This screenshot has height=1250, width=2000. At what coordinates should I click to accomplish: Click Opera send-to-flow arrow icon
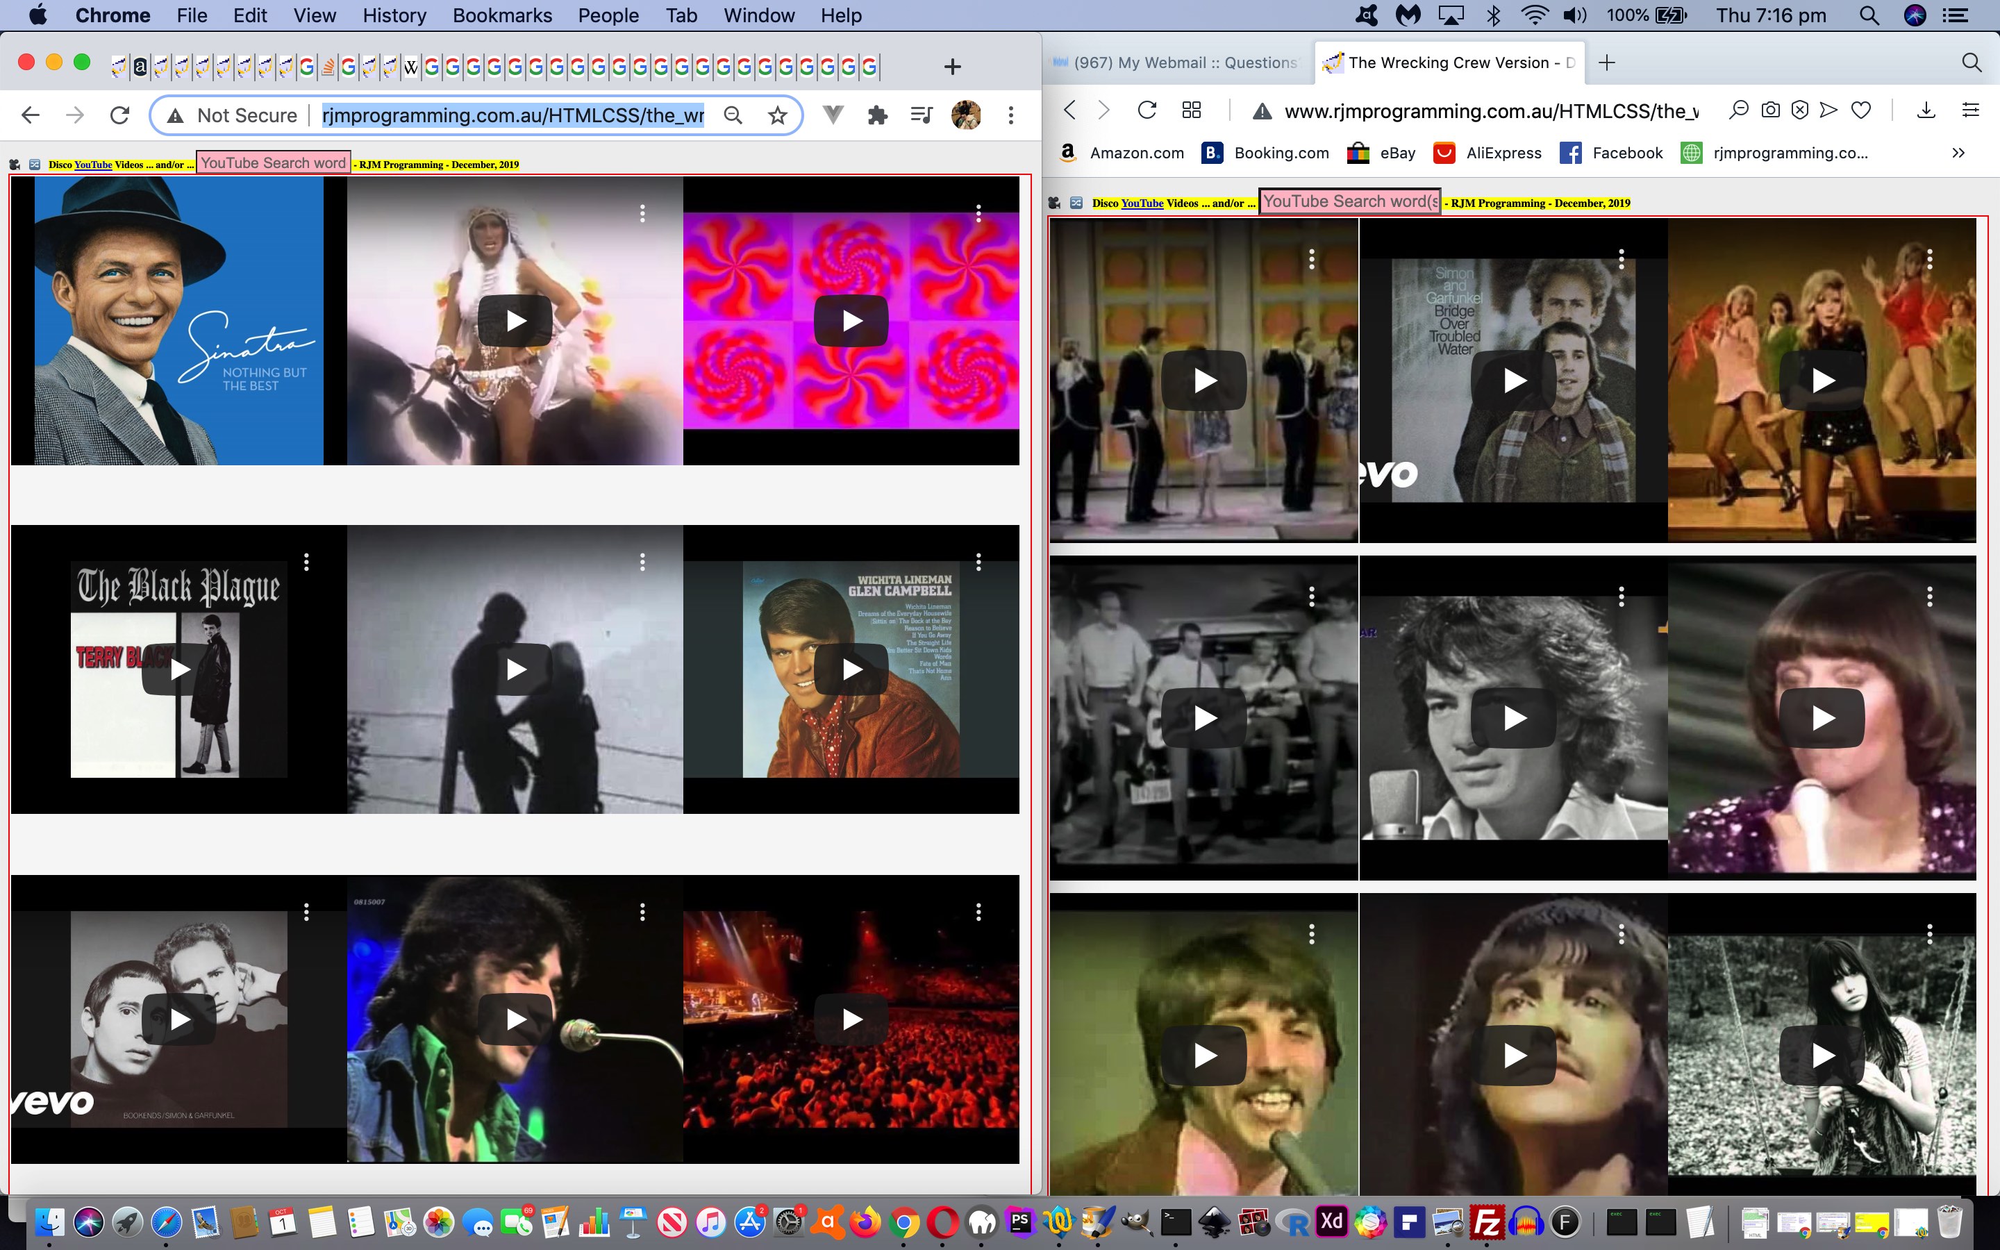point(1829,110)
